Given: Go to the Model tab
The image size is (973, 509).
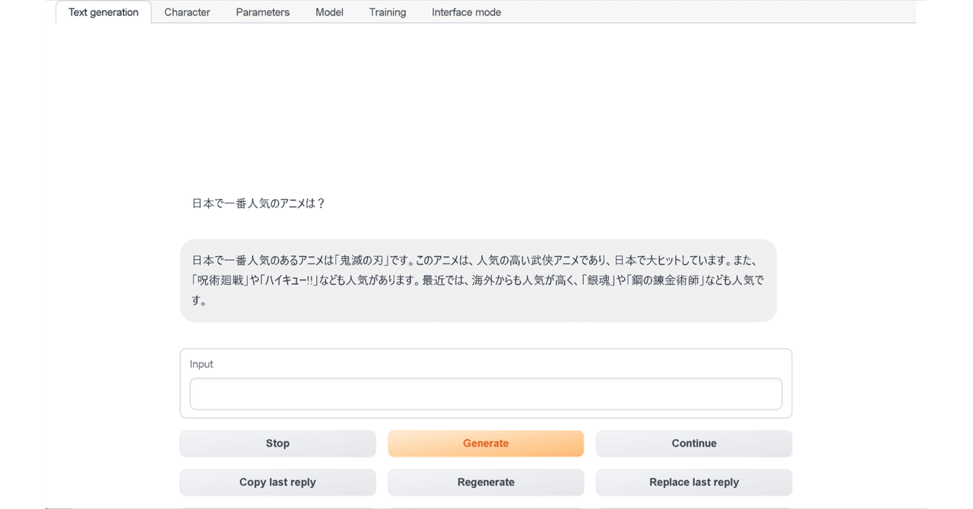Looking at the screenshot, I should (329, 12).
